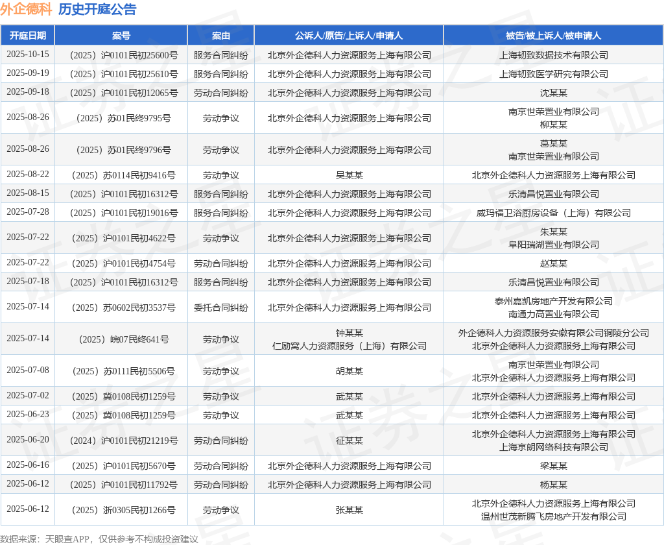
Task: Click defendant 赵某某
Action: [x=554, y=263]
